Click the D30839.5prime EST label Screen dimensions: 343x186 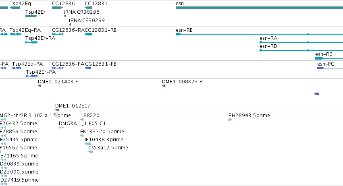coord(19,164)
